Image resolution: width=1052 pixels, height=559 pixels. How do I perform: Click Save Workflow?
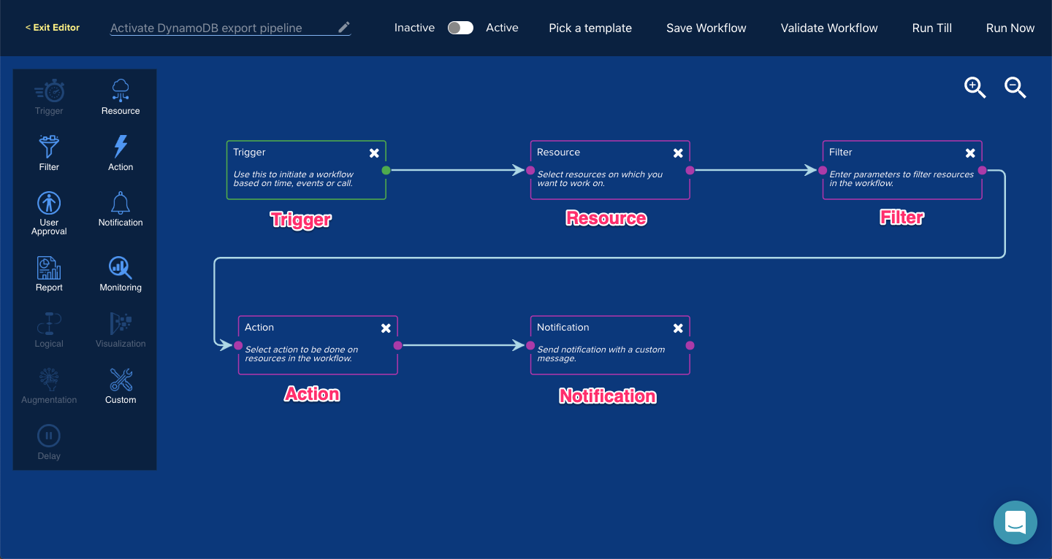click(x=706, y=28)
